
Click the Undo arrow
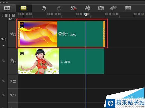[44, 8]
